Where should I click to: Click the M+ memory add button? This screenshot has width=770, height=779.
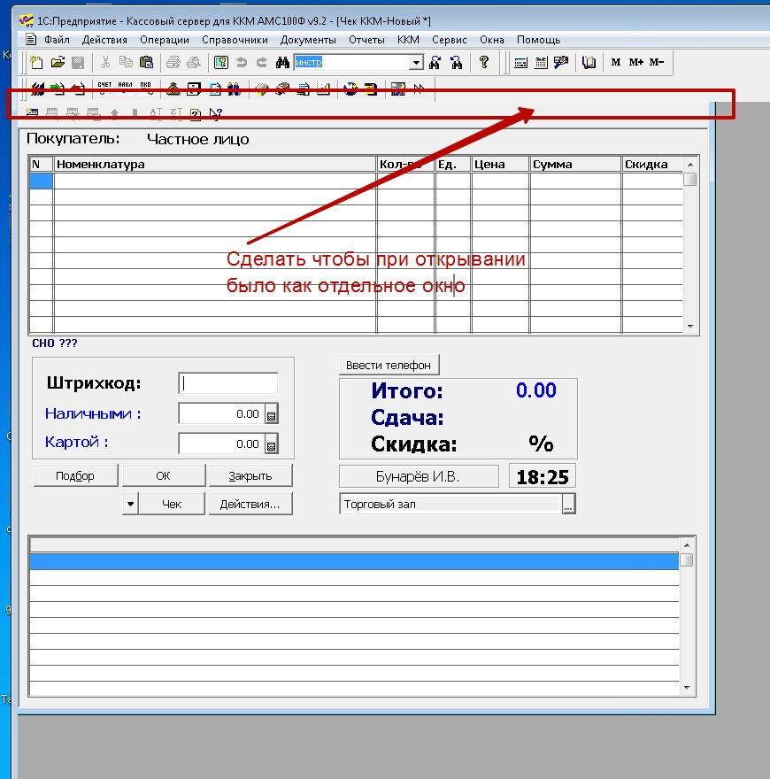636,62
